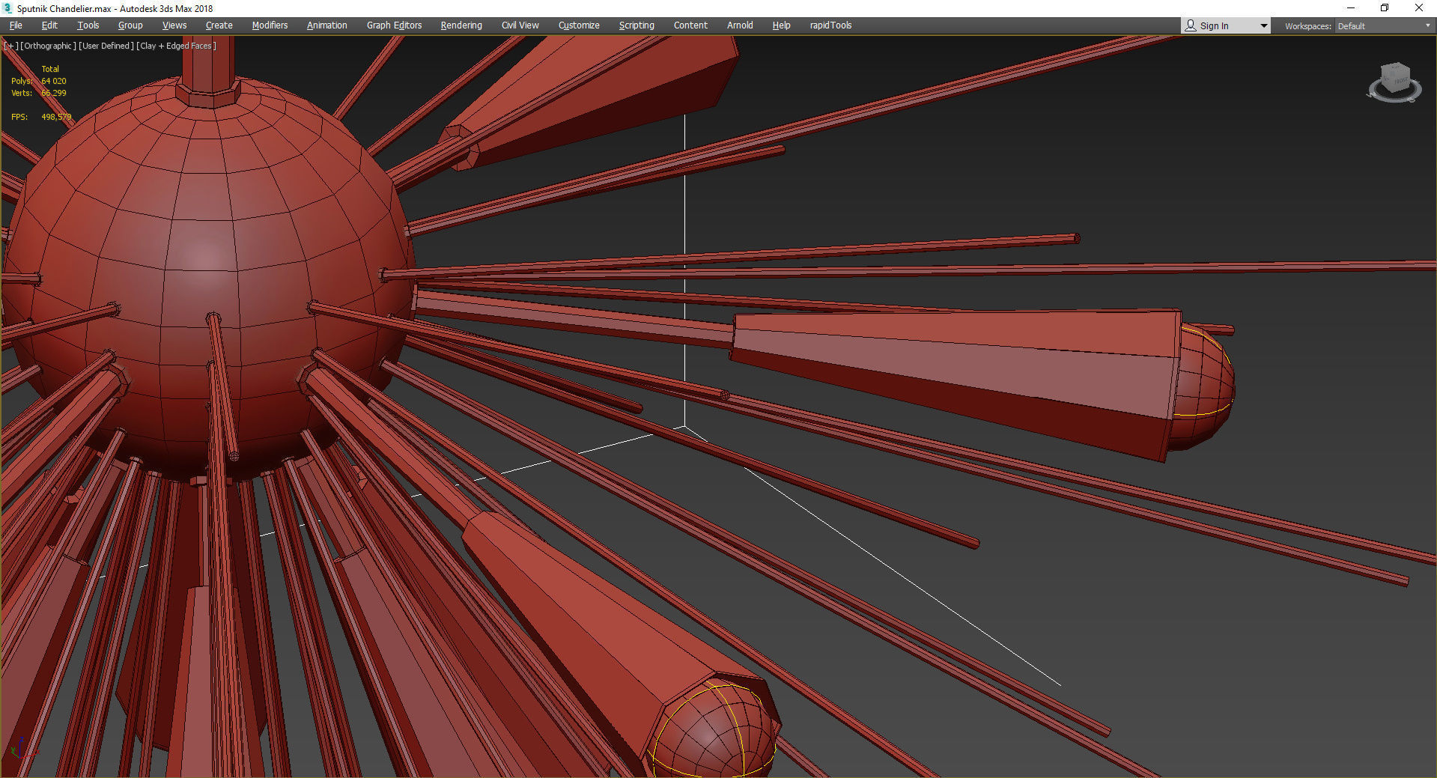Open the Rendering menu
Screen dimensions: 1437x778
click(x=461, y=25)
